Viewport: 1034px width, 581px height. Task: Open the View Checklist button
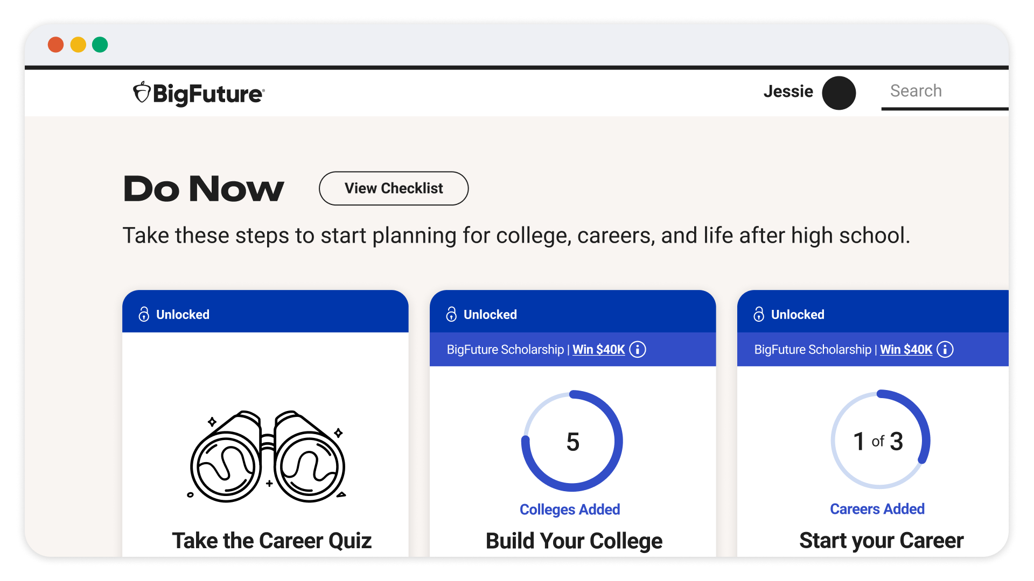394,188
